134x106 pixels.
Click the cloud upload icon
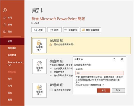pyautogui.click(x=35, y=30)
